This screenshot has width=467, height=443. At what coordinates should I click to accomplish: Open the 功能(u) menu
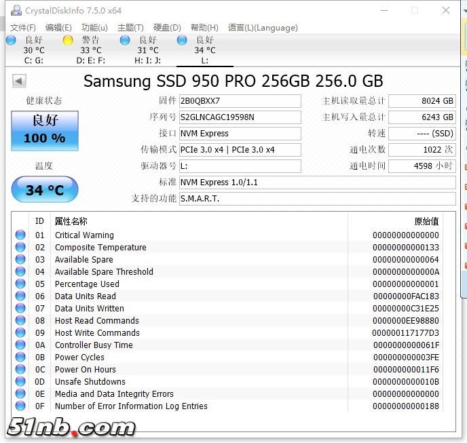tap(94, 28)
